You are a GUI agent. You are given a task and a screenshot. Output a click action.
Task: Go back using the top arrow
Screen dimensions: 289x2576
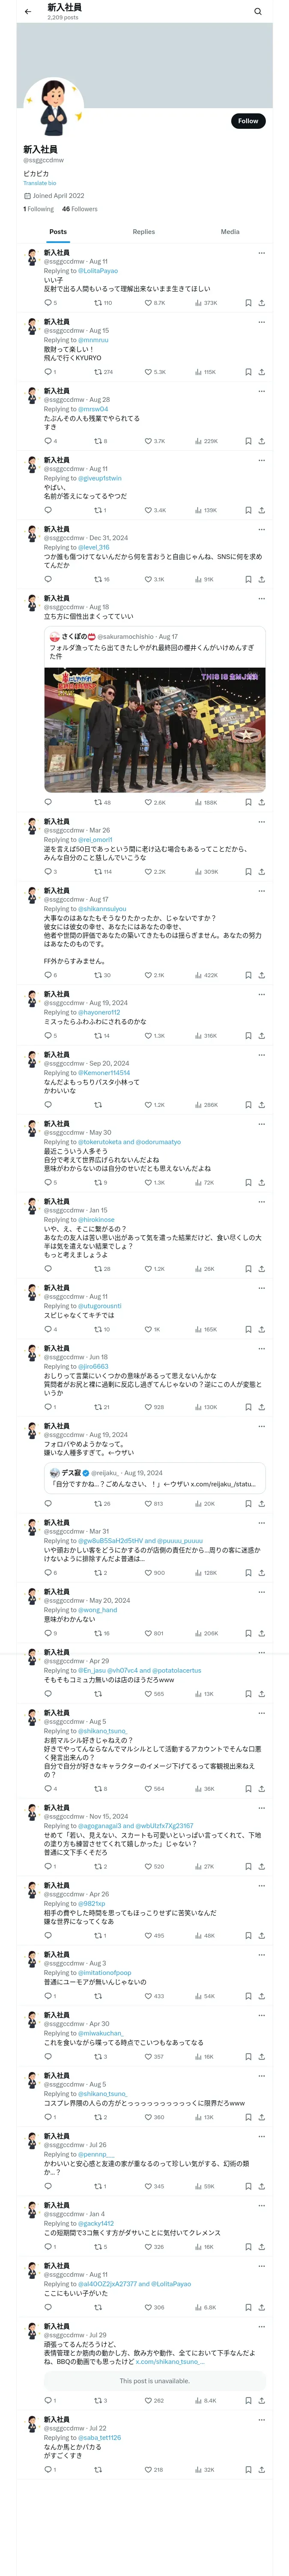[x=28, y=12]
